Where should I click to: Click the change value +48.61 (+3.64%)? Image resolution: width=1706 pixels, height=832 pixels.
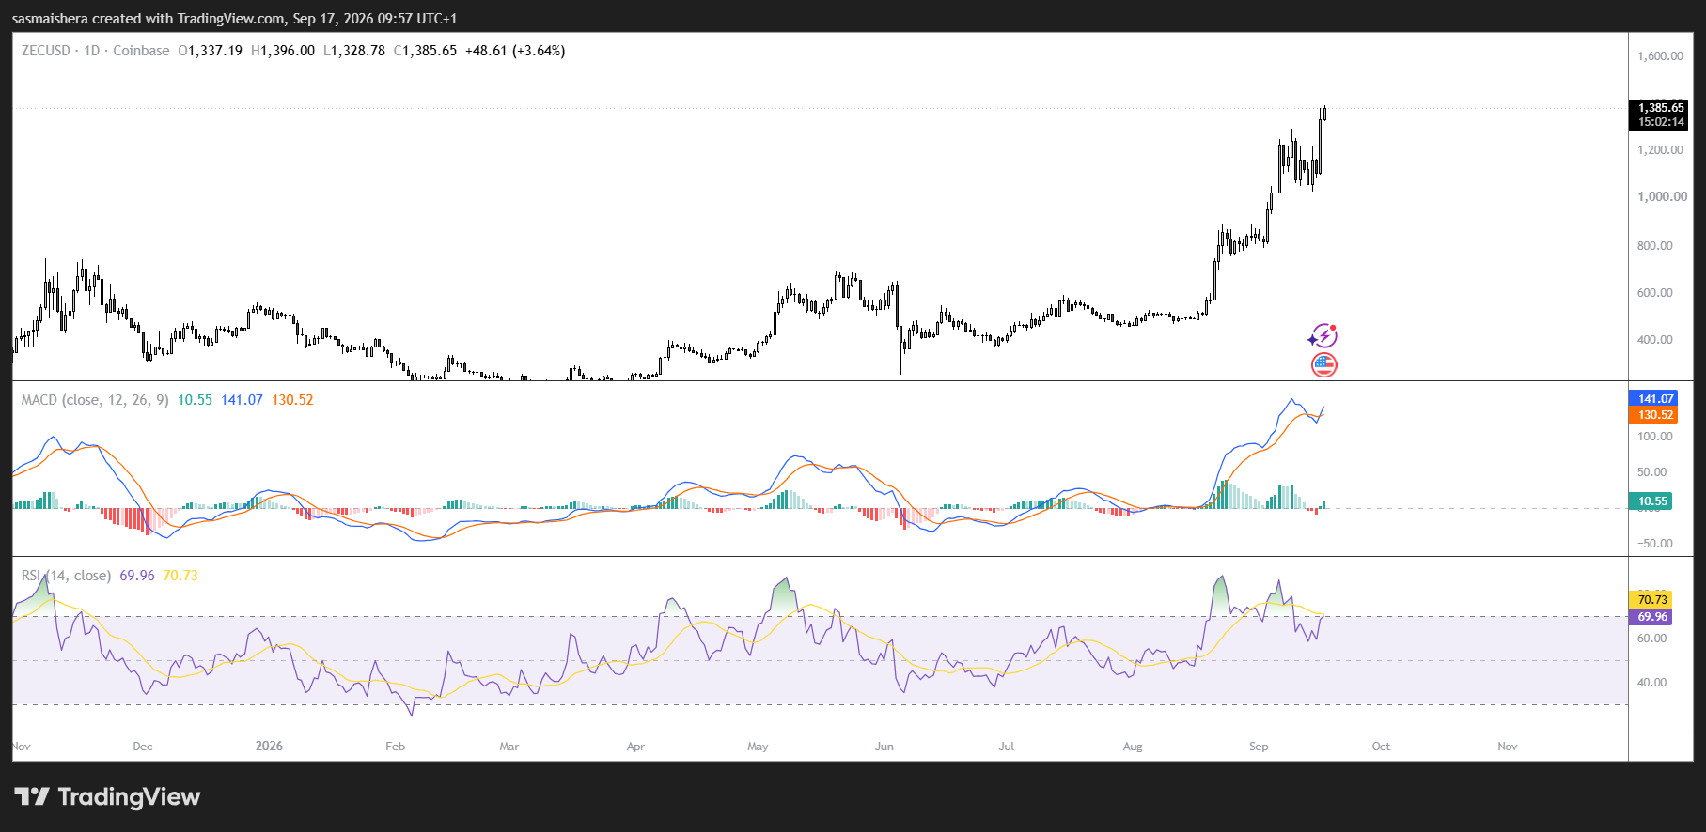coord(515,51)
